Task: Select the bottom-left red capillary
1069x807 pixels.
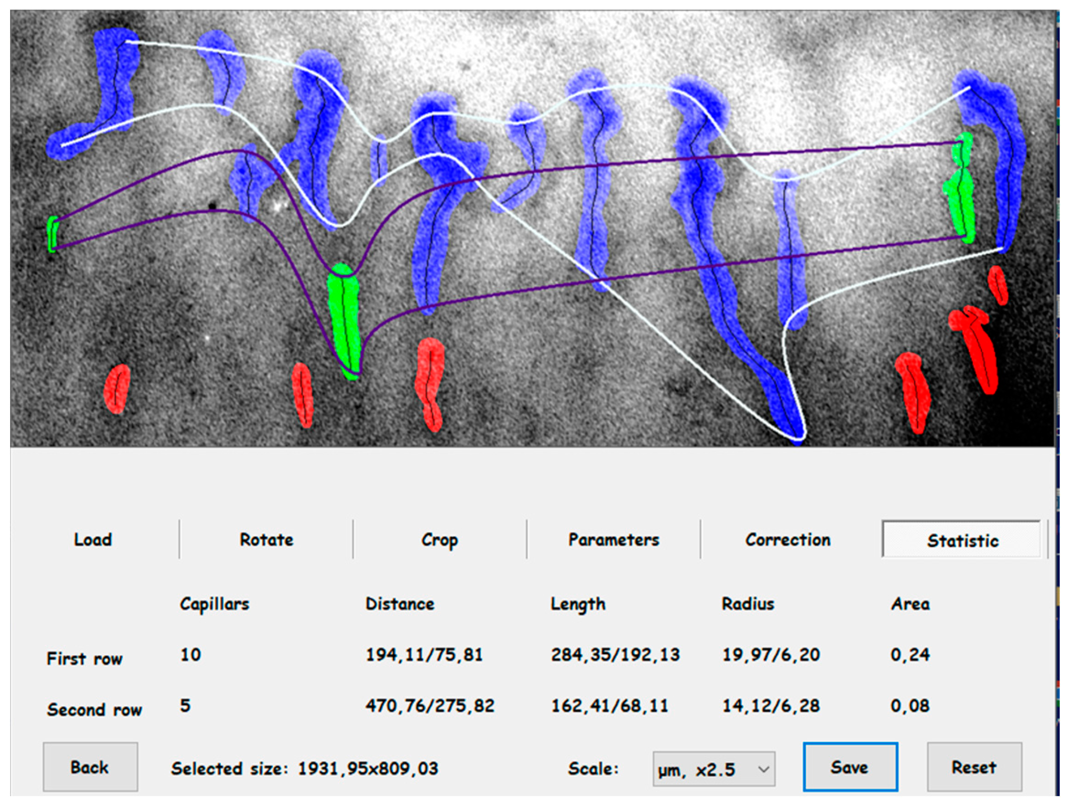Action: (117, 389)
